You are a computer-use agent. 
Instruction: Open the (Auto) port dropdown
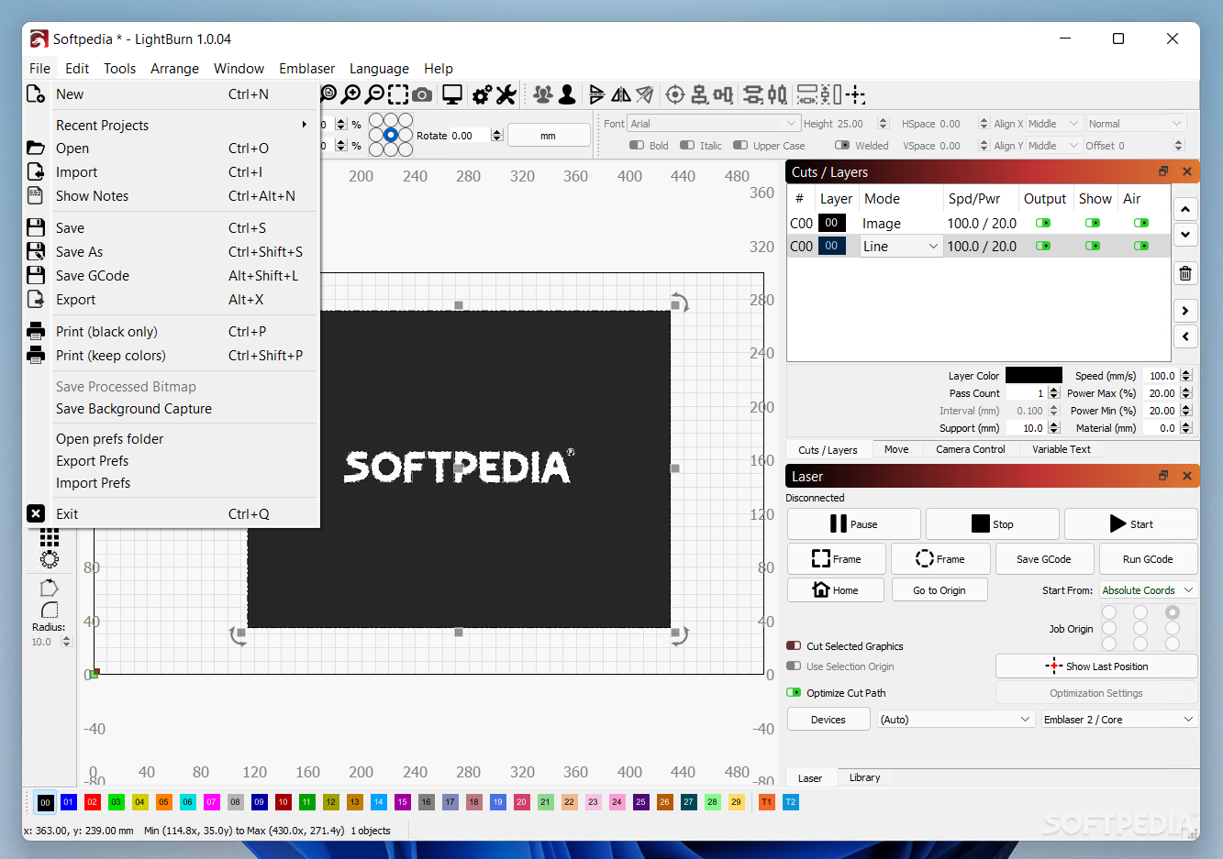[x=956, y=720]
